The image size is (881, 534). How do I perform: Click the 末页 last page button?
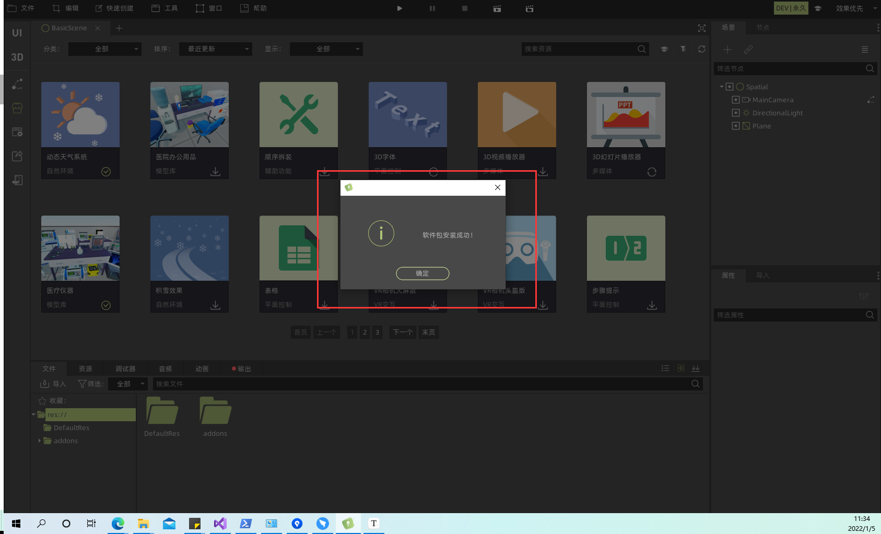click(x=429, y=333)
